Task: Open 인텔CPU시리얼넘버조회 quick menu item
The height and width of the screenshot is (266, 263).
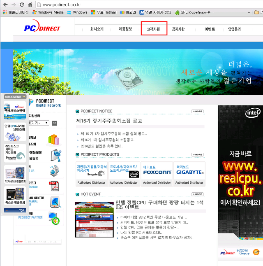Action: [15, 132]
